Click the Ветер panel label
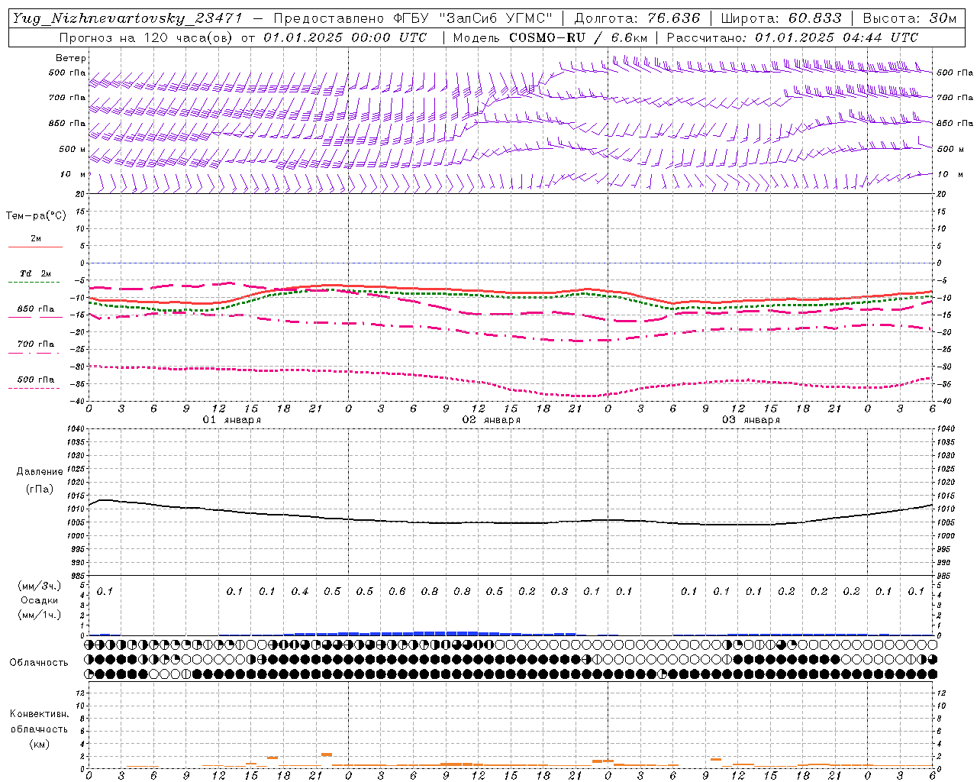Viewport: 977px width, 782px height. pos(71,58)
